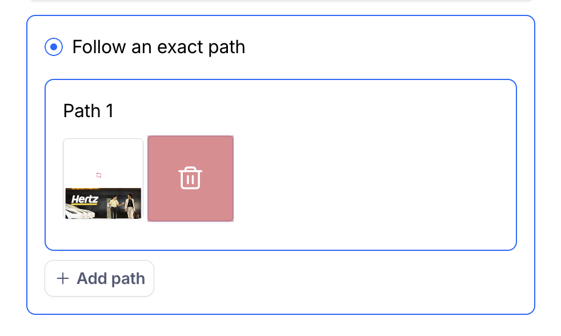561x336 pixels.
Task: Click the plus icon beside Add path
Action: tap(62, 279)
